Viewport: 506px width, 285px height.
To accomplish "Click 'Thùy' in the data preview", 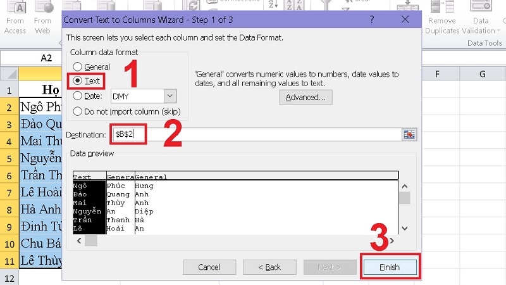I will click(x=116, y=203).
